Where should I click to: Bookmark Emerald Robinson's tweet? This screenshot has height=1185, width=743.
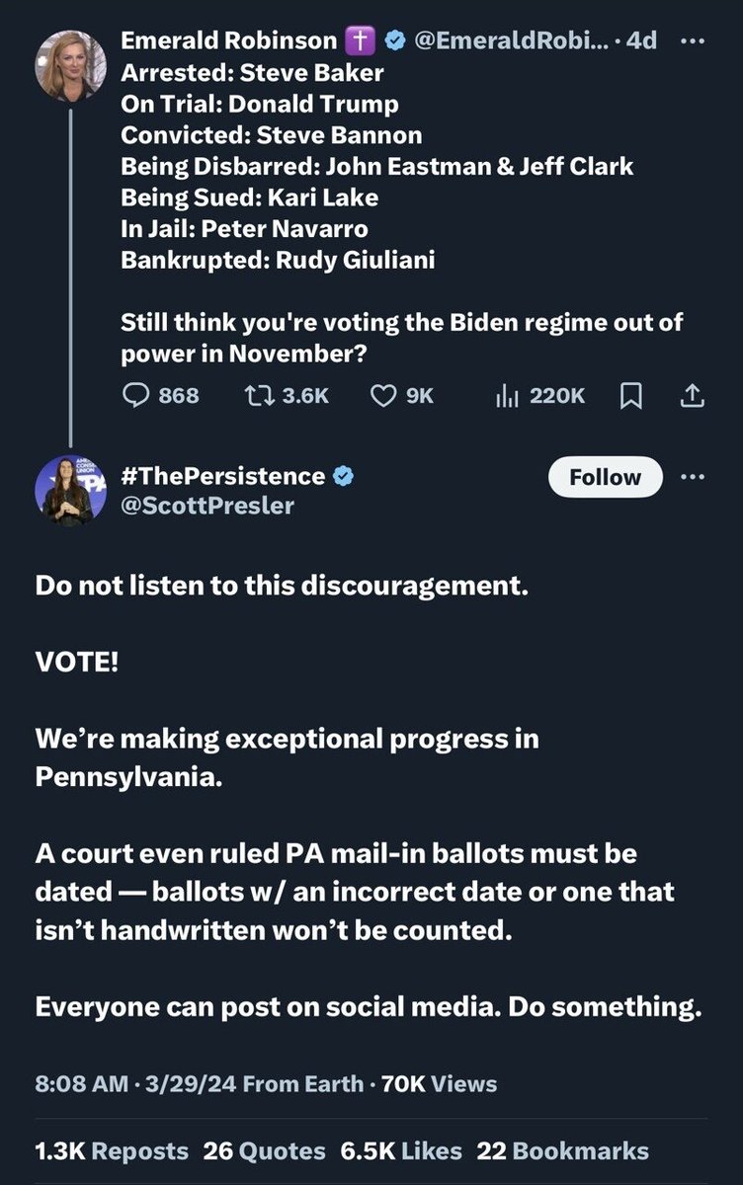point(630,396)
